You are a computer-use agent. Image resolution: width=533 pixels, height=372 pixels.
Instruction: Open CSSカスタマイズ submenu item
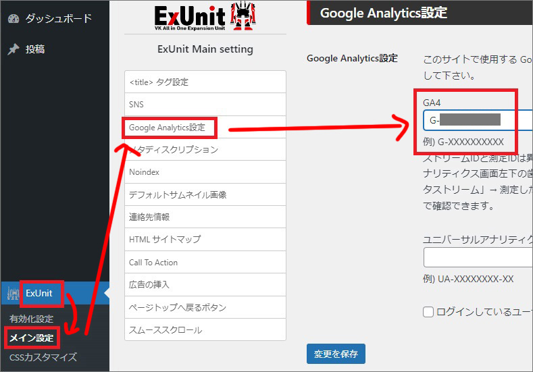43,357
